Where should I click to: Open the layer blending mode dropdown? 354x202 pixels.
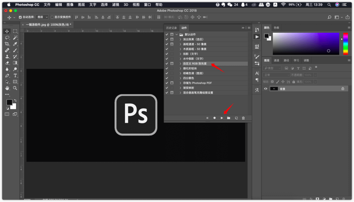click(x=276, y=75)
